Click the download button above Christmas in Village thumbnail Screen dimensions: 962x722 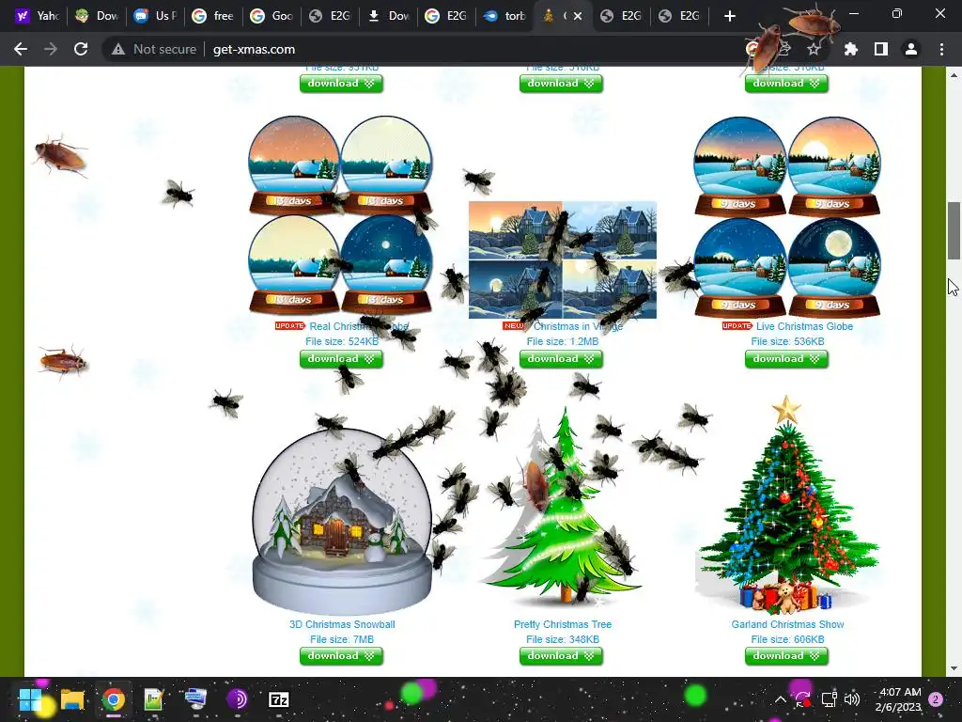coord(562,84)
